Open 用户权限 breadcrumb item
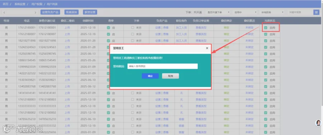Image resolution: width=323 pixels, height=135 pixels. pyautogui.click(x=37, y=4)
